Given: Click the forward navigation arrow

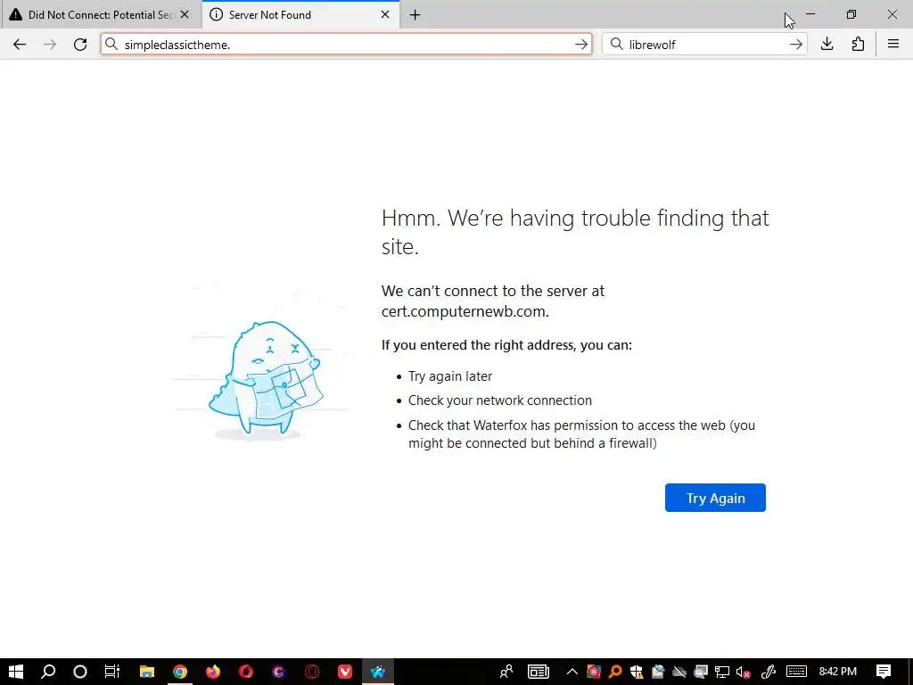Looking at the screenshot, I should coord(50,45).
